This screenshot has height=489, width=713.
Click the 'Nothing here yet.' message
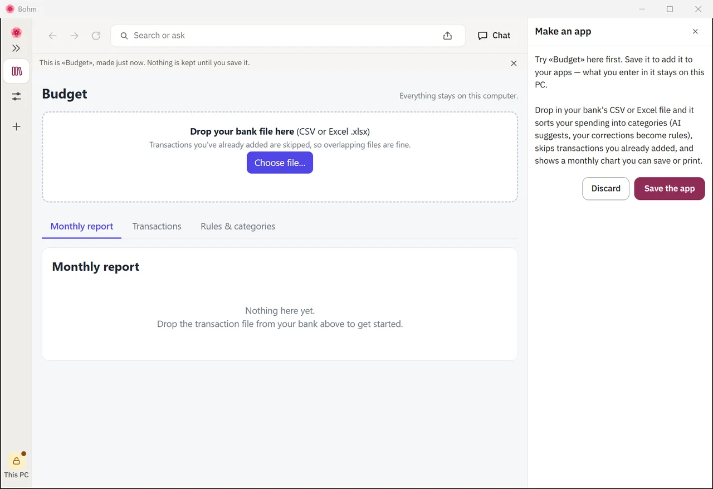[x=280, y=311]
